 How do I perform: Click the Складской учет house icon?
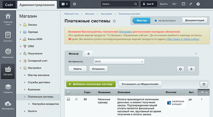(x=25, y=61)
